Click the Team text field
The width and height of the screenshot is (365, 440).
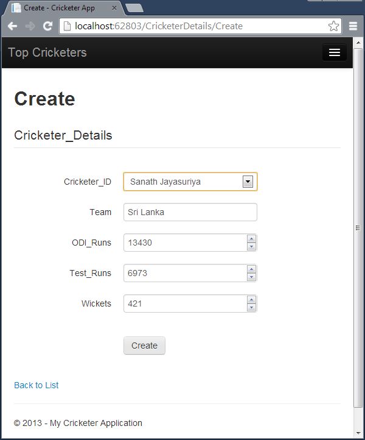(x=190, y=212)
